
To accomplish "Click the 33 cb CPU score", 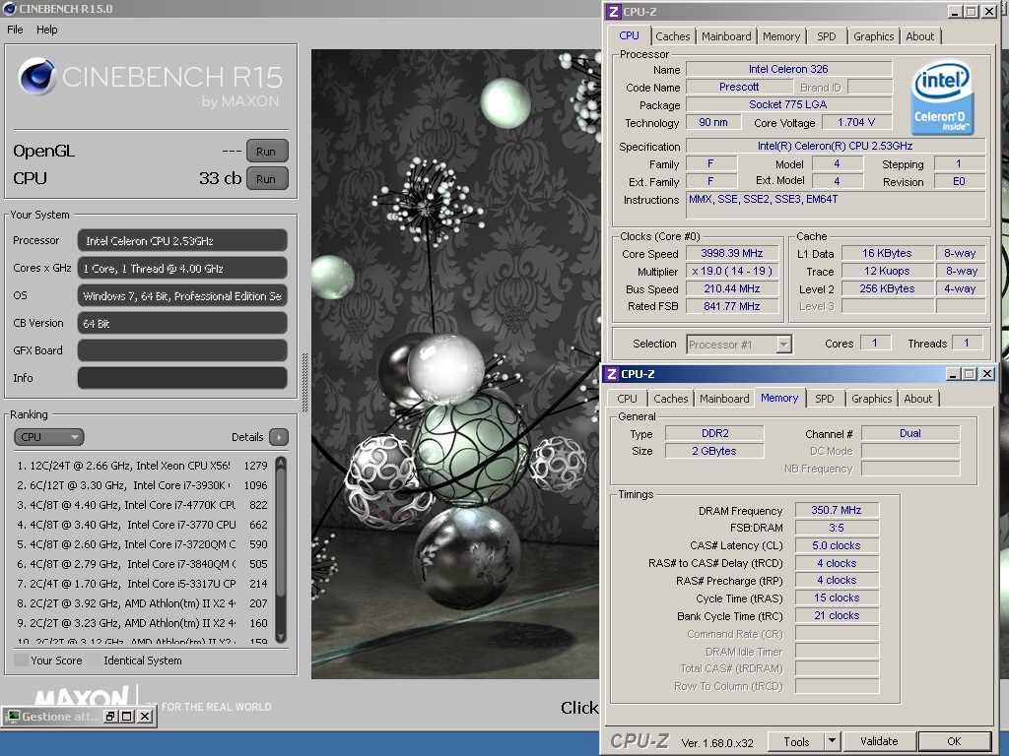I will (x=220, y=178).
